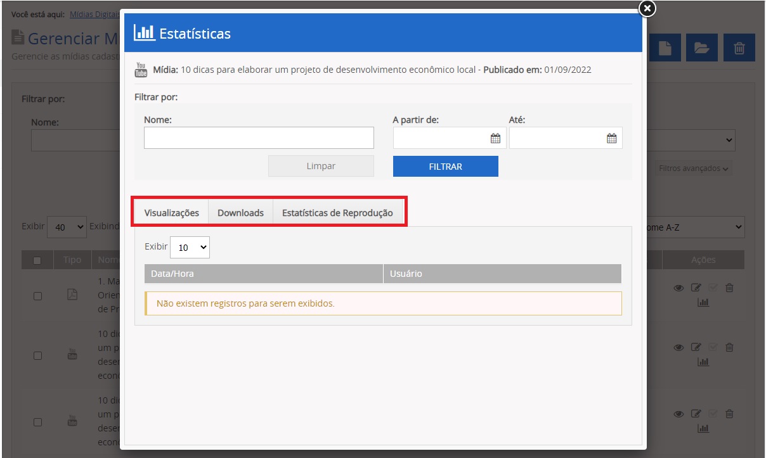
Task: Check the first media row checkbox
Action: 37,296
